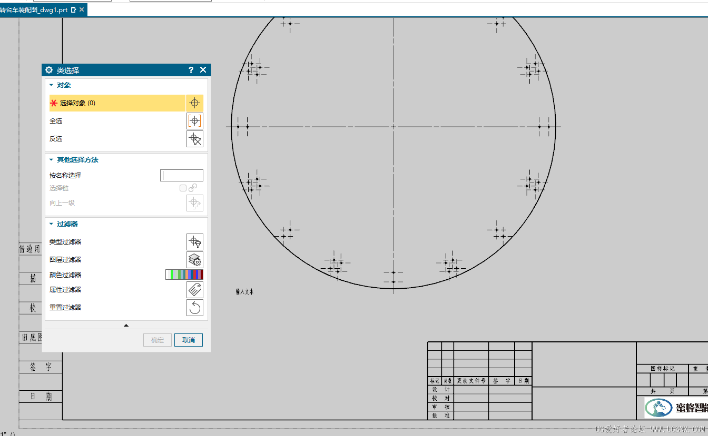Click the Select by Name input field

point(182,176)
